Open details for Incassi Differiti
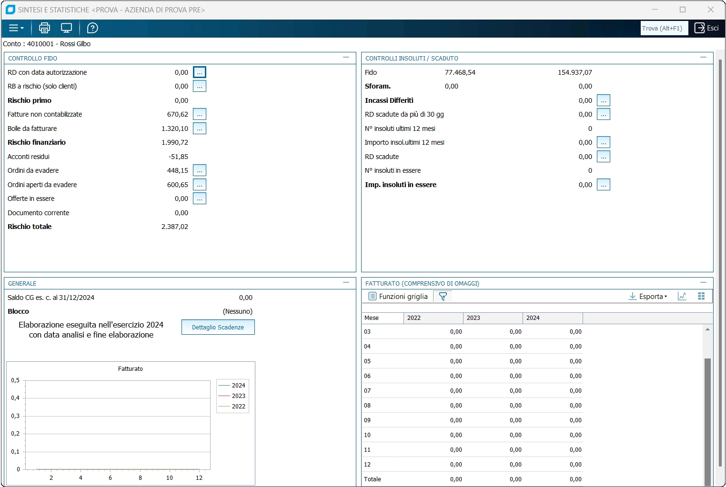Viewport: 726px width, 487px height. (x=604, y=100)
